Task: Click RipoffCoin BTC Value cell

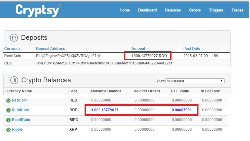Action: click(x=182, y=120)
